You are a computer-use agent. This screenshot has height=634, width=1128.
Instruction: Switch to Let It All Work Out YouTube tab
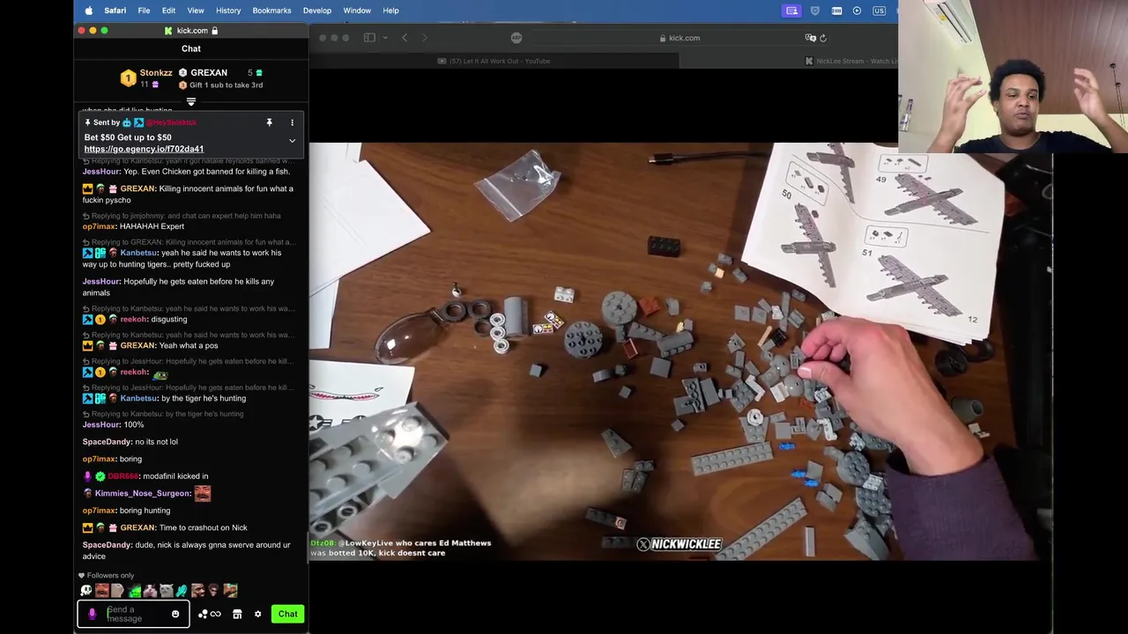[494, 61]
